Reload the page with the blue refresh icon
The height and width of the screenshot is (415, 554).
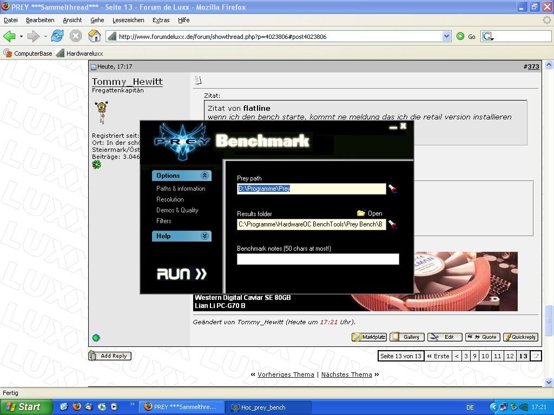point(57,36)
